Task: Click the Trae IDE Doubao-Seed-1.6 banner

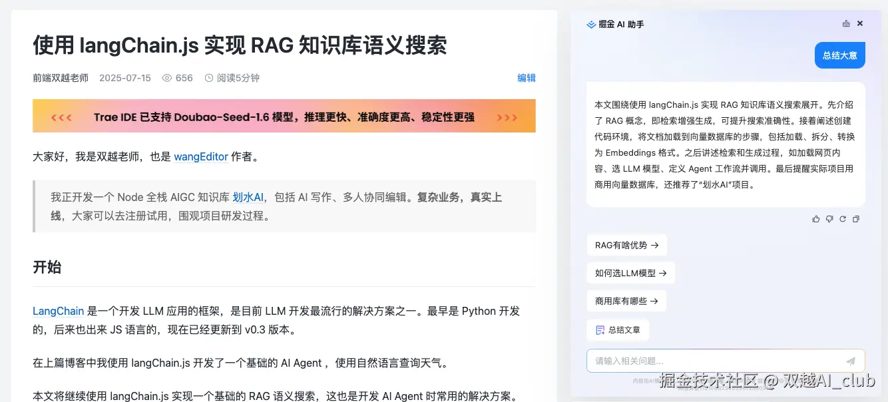Action: click(x=284, y=116)
